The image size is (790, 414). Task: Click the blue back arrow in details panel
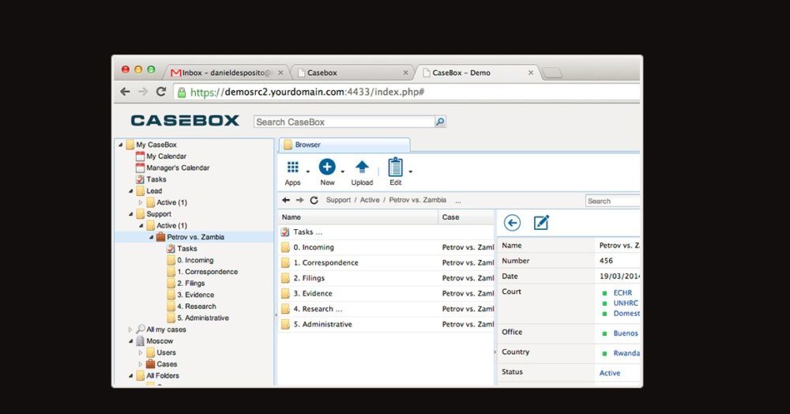click(x=512, y=223)
